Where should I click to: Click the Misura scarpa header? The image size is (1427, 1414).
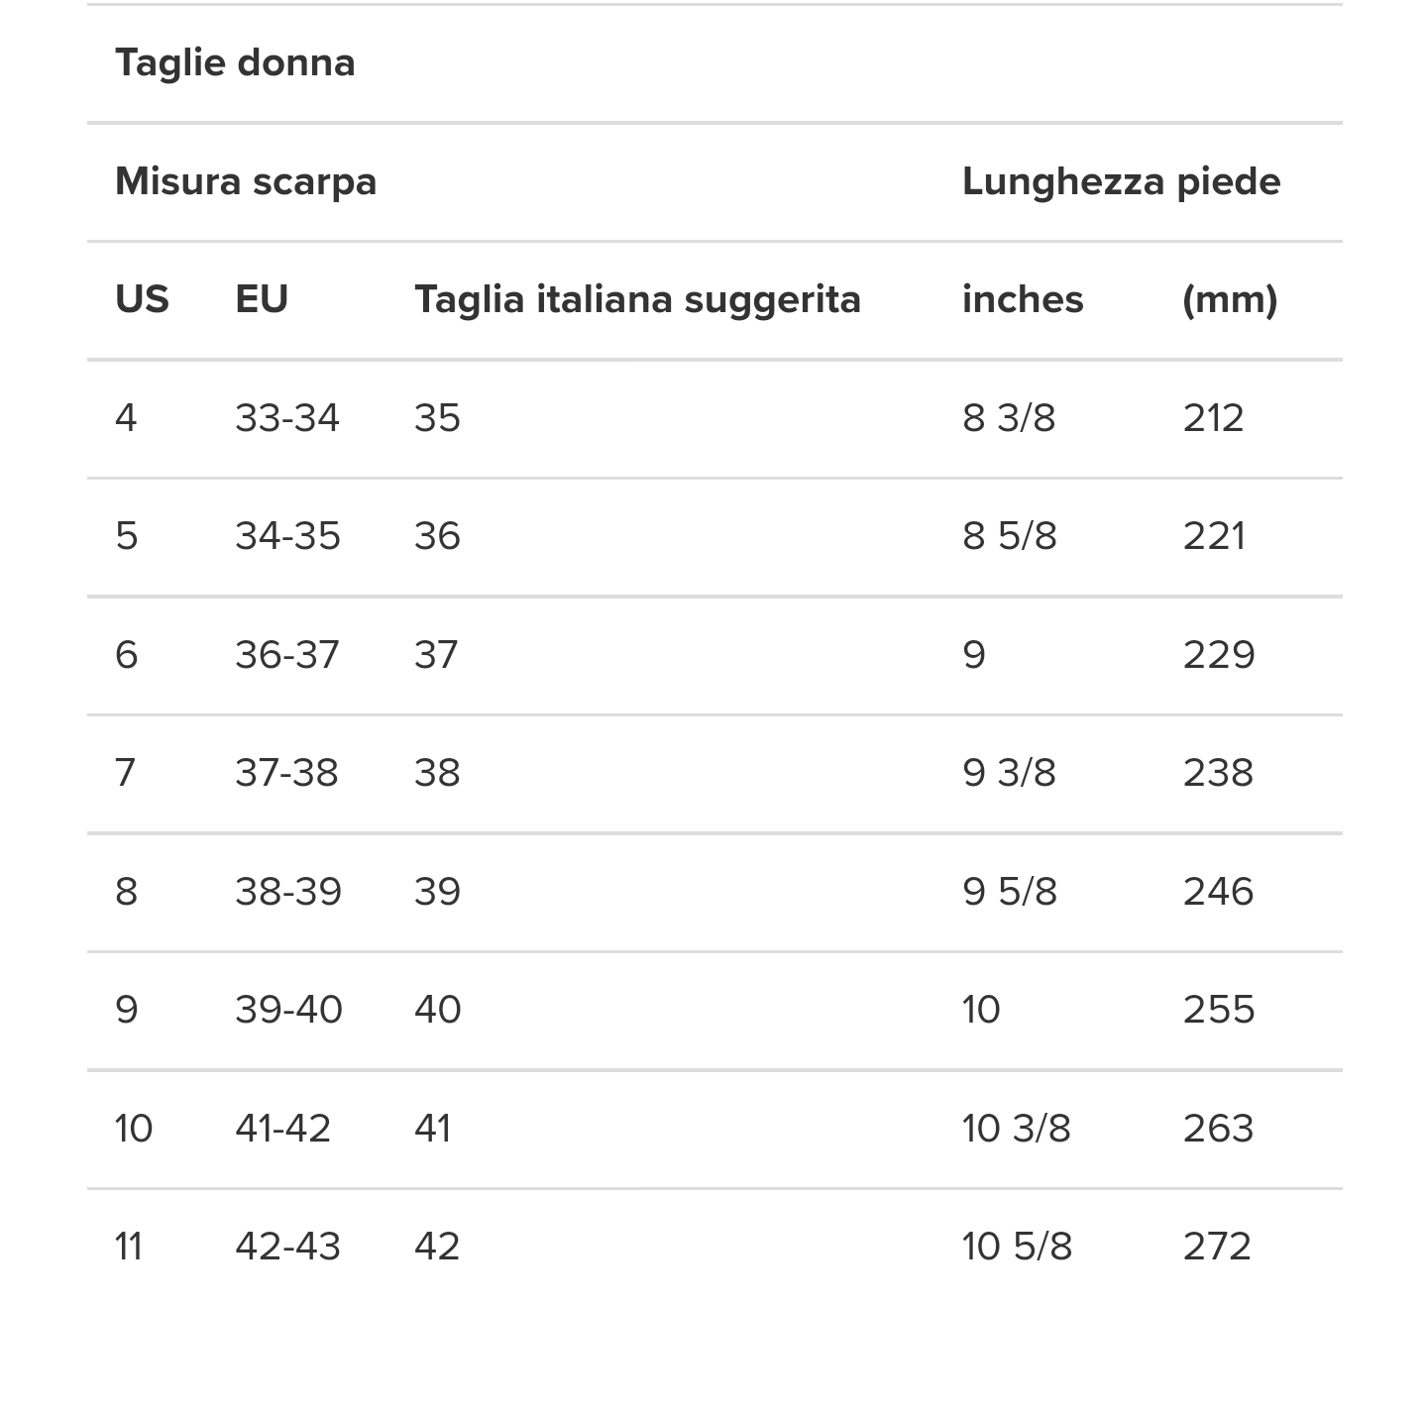tap(246, 182)
